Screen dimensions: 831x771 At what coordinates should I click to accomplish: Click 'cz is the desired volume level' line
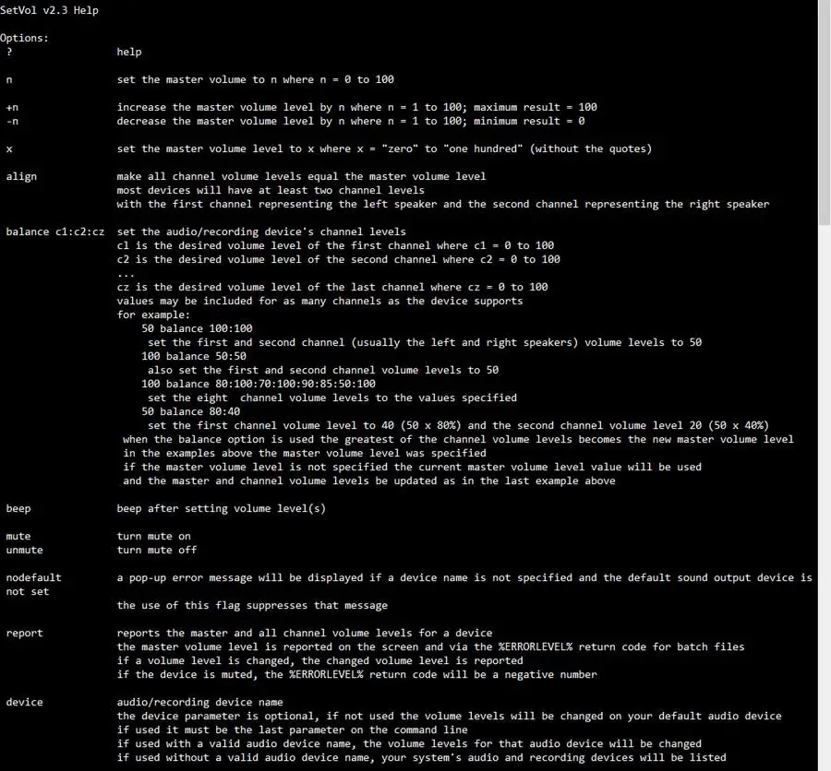point(332,287)
